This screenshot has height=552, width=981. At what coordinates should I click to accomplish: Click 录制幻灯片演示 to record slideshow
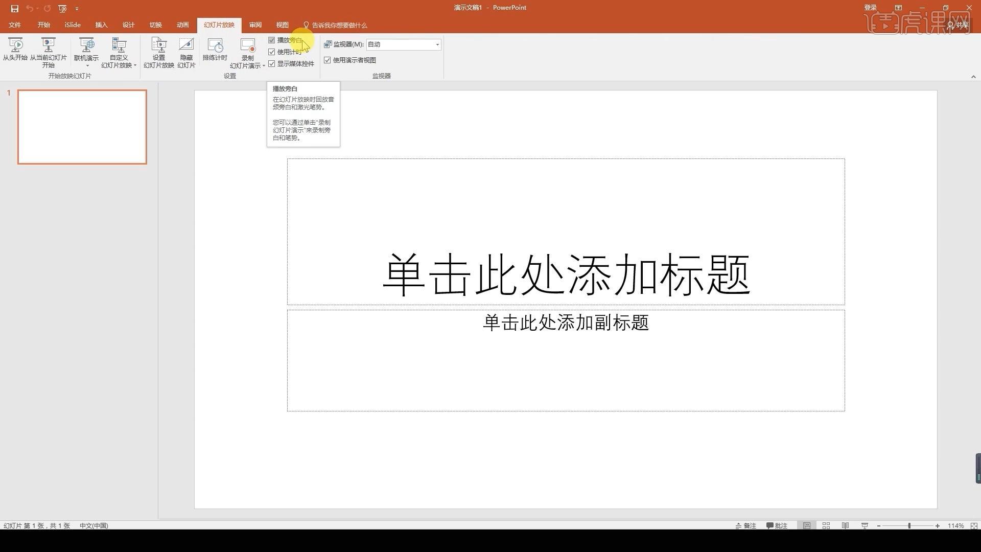[247, 51]
